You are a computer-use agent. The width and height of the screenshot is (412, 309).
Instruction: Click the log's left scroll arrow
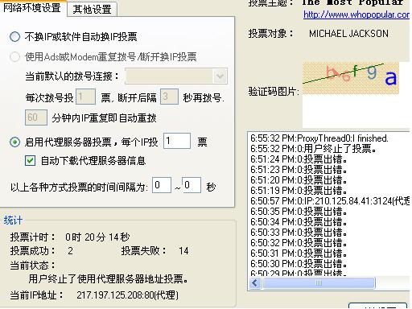[x=255, y=283]
